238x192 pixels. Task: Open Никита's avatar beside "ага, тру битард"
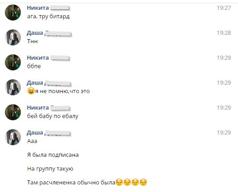click(13, 12)
